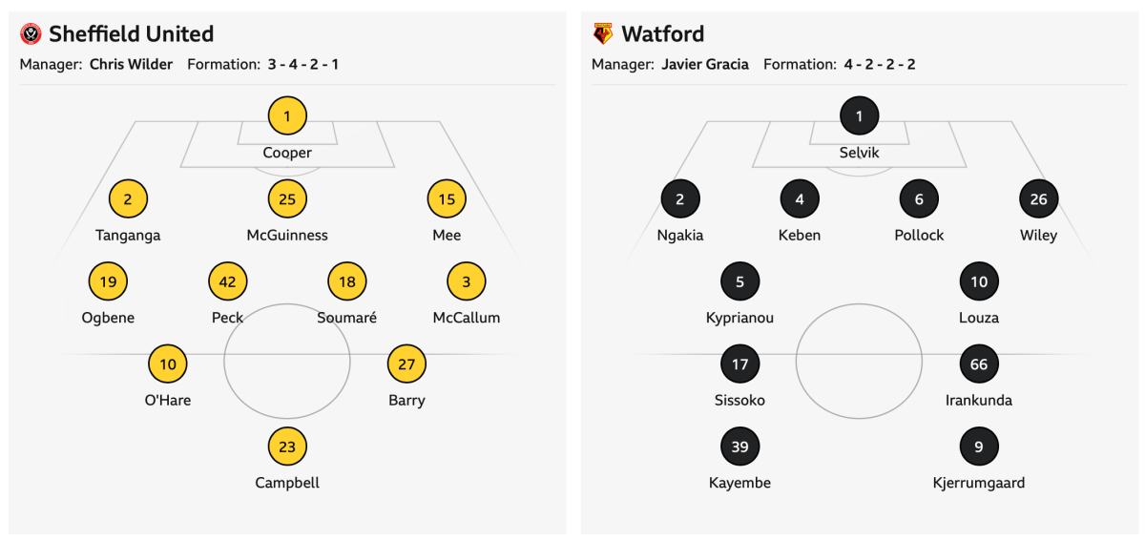Click Campbell's number 23 yellow badge

click(287, 446)
